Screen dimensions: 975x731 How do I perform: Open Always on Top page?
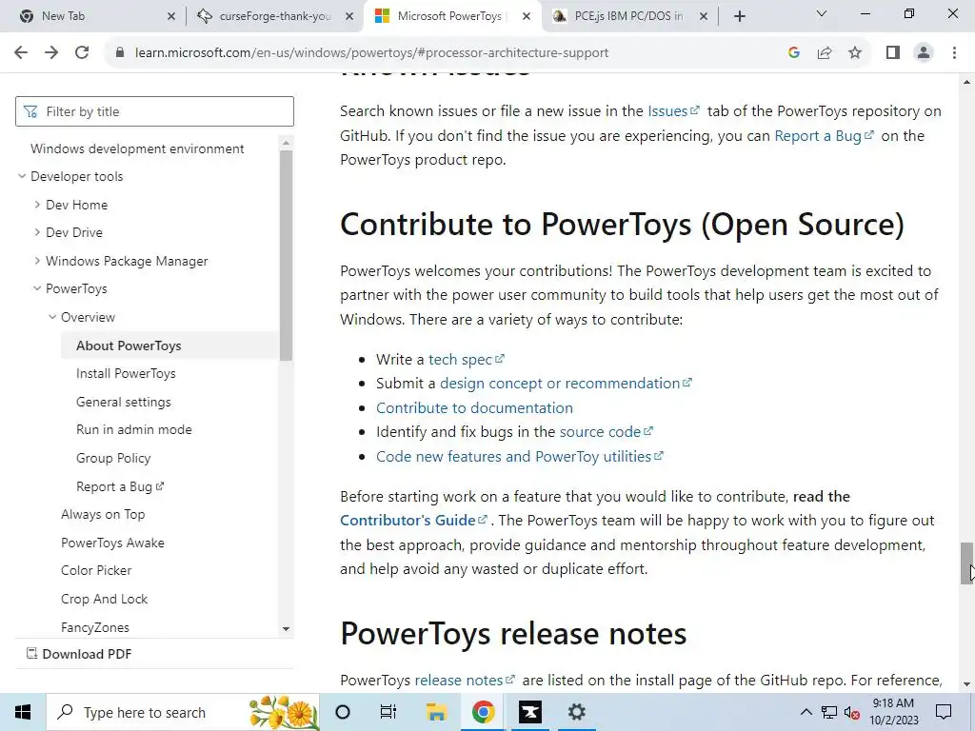(103, 515)
